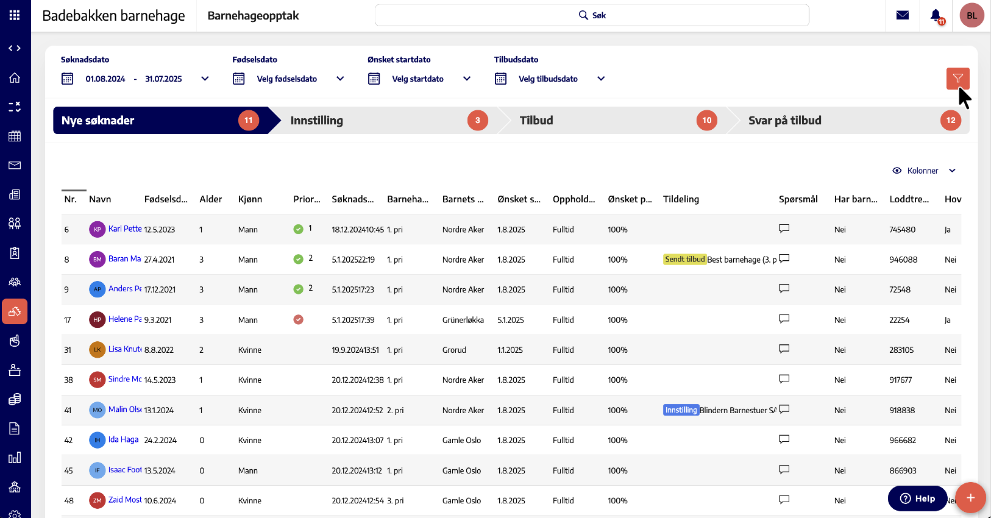Click into the Søk search field
This screenshot has height=518, width=991.
[x=591, y=15]
